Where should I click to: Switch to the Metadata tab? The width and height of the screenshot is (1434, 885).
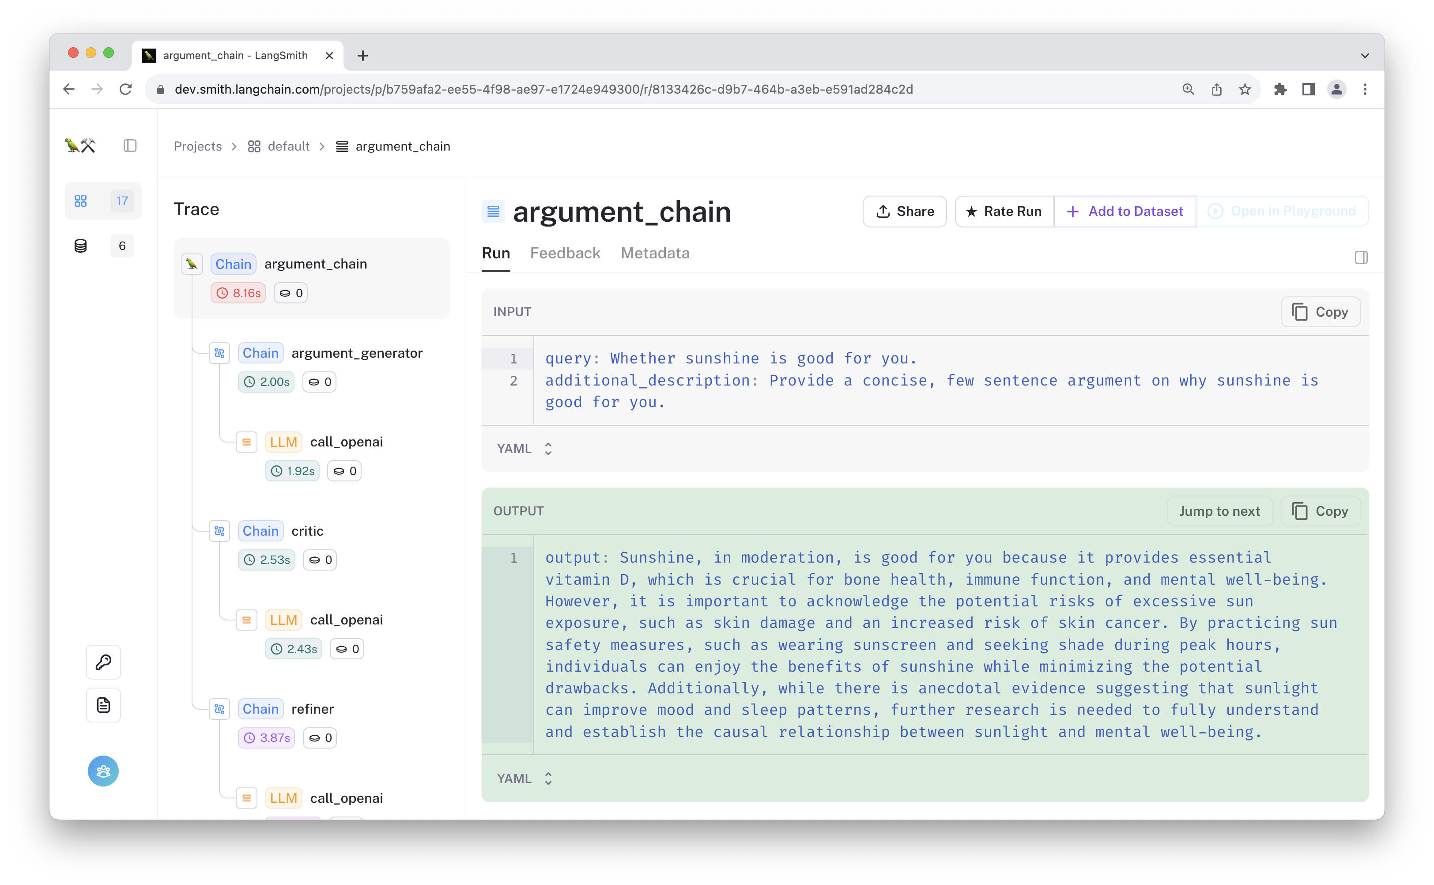coord(655,253)
